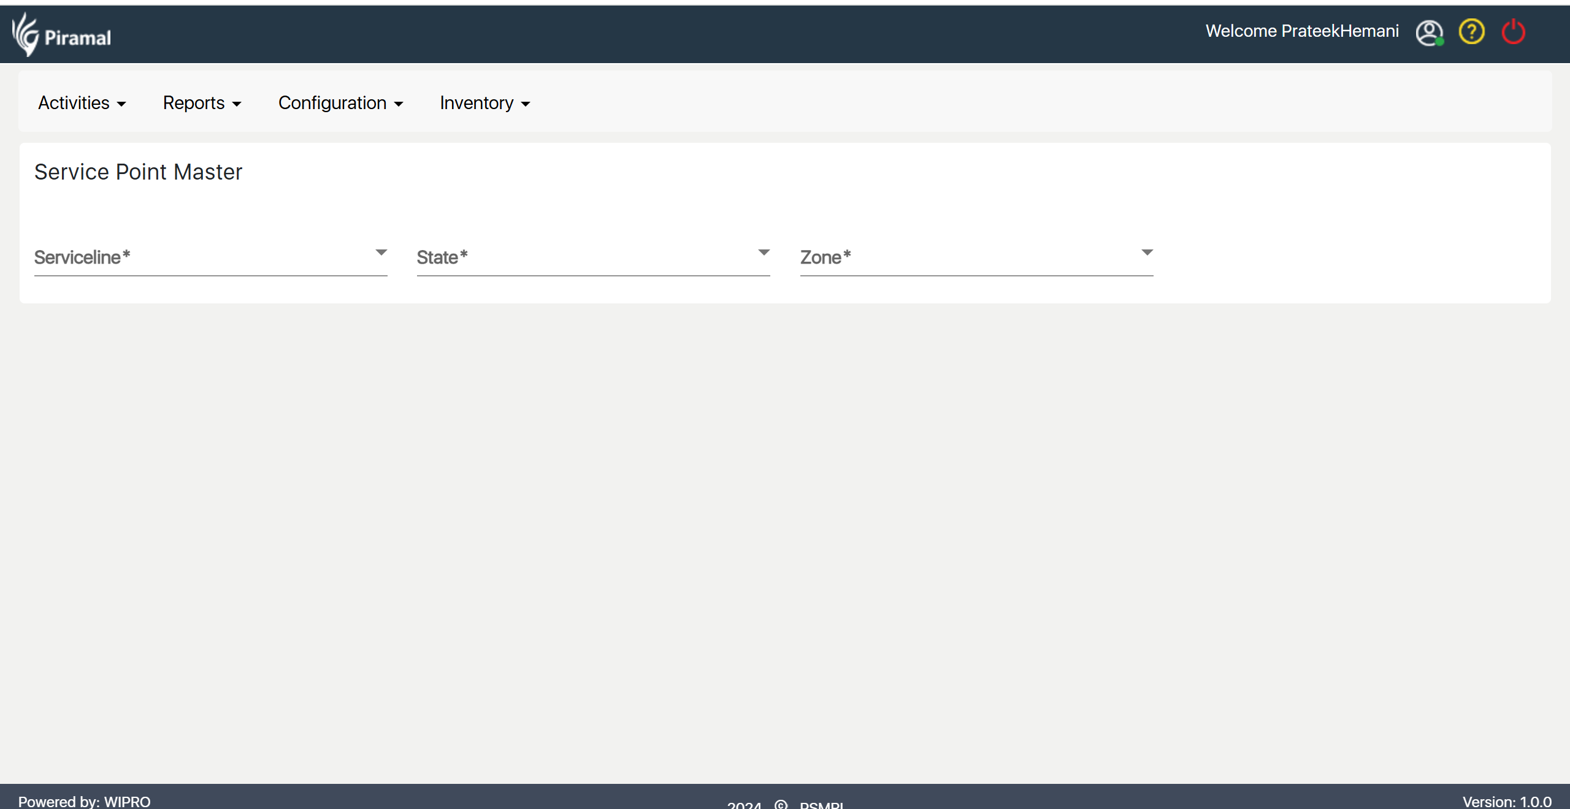The image size is (1570, 809).
Task: Open the Activities menu
Action: [82, 103]
